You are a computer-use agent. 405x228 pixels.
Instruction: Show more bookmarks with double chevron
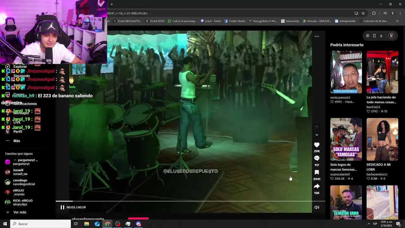click(x=397, y=21)
